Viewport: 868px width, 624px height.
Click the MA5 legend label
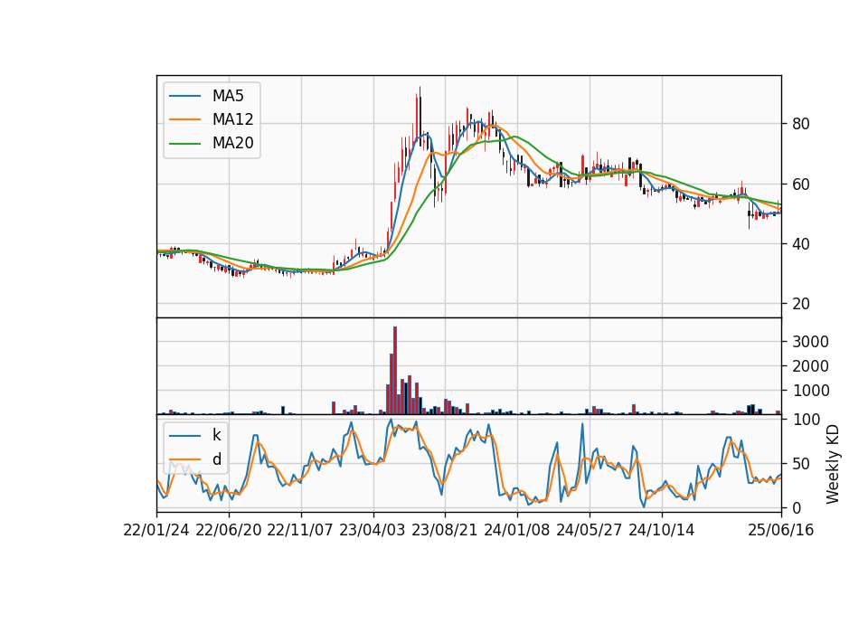click(228, 96)
